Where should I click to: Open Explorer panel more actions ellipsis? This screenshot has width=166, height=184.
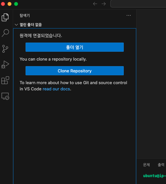pos(129,15)
